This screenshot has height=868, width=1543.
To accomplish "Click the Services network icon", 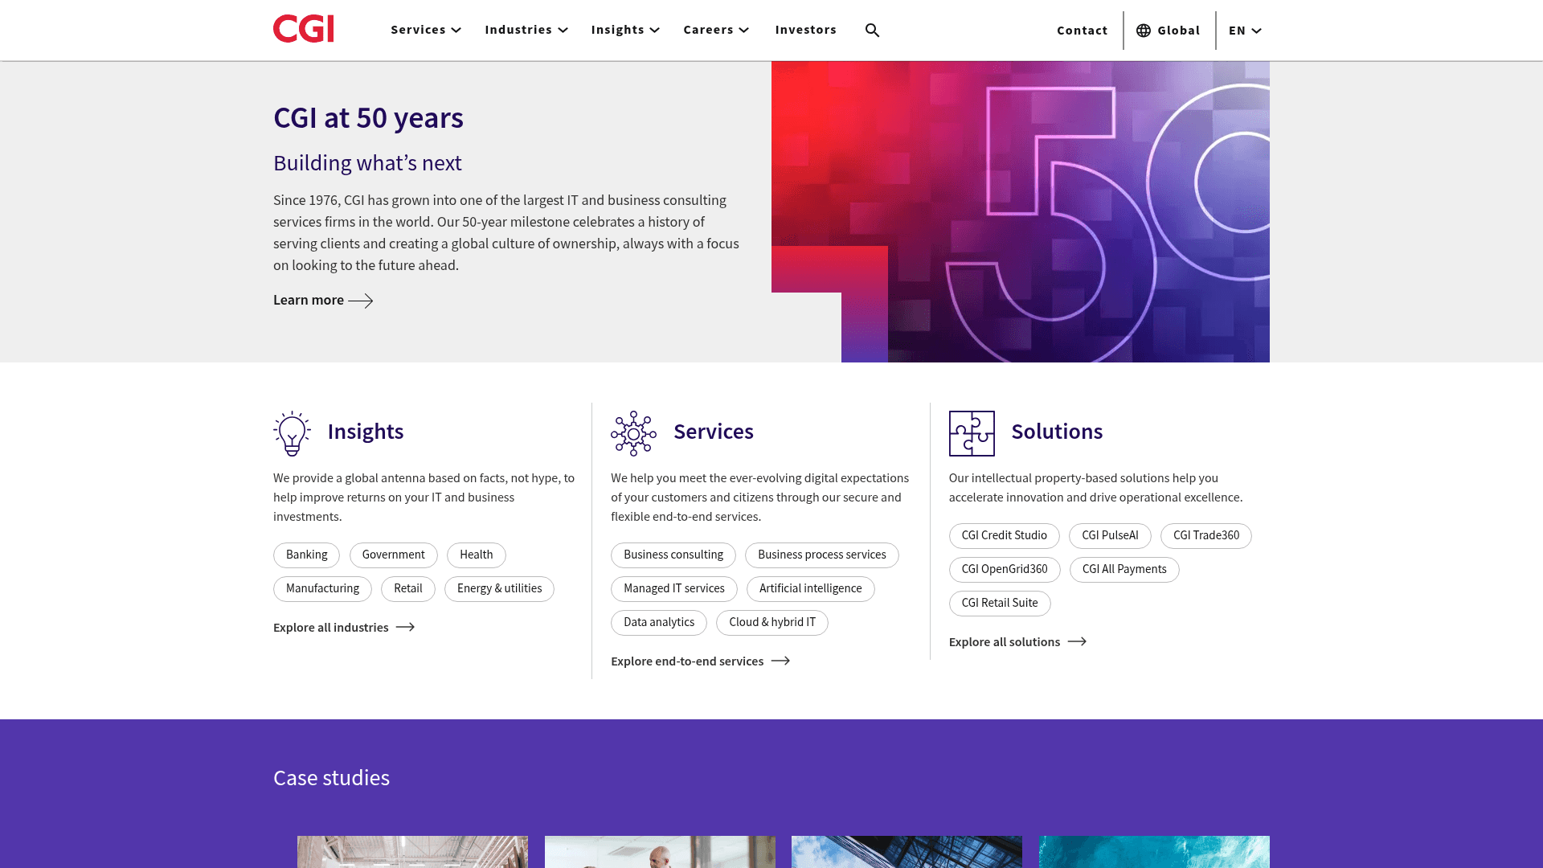I will coord(632,432).
